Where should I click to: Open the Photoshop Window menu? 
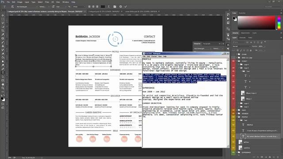[66, 2]
